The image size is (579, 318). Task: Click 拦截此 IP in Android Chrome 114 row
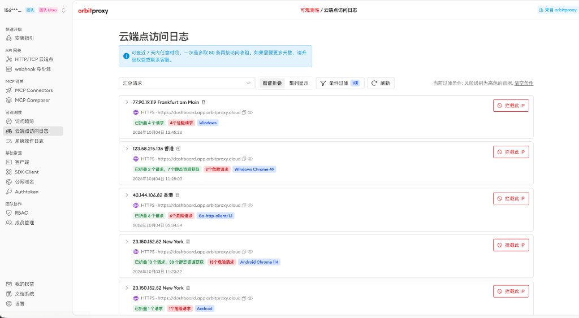511,245
